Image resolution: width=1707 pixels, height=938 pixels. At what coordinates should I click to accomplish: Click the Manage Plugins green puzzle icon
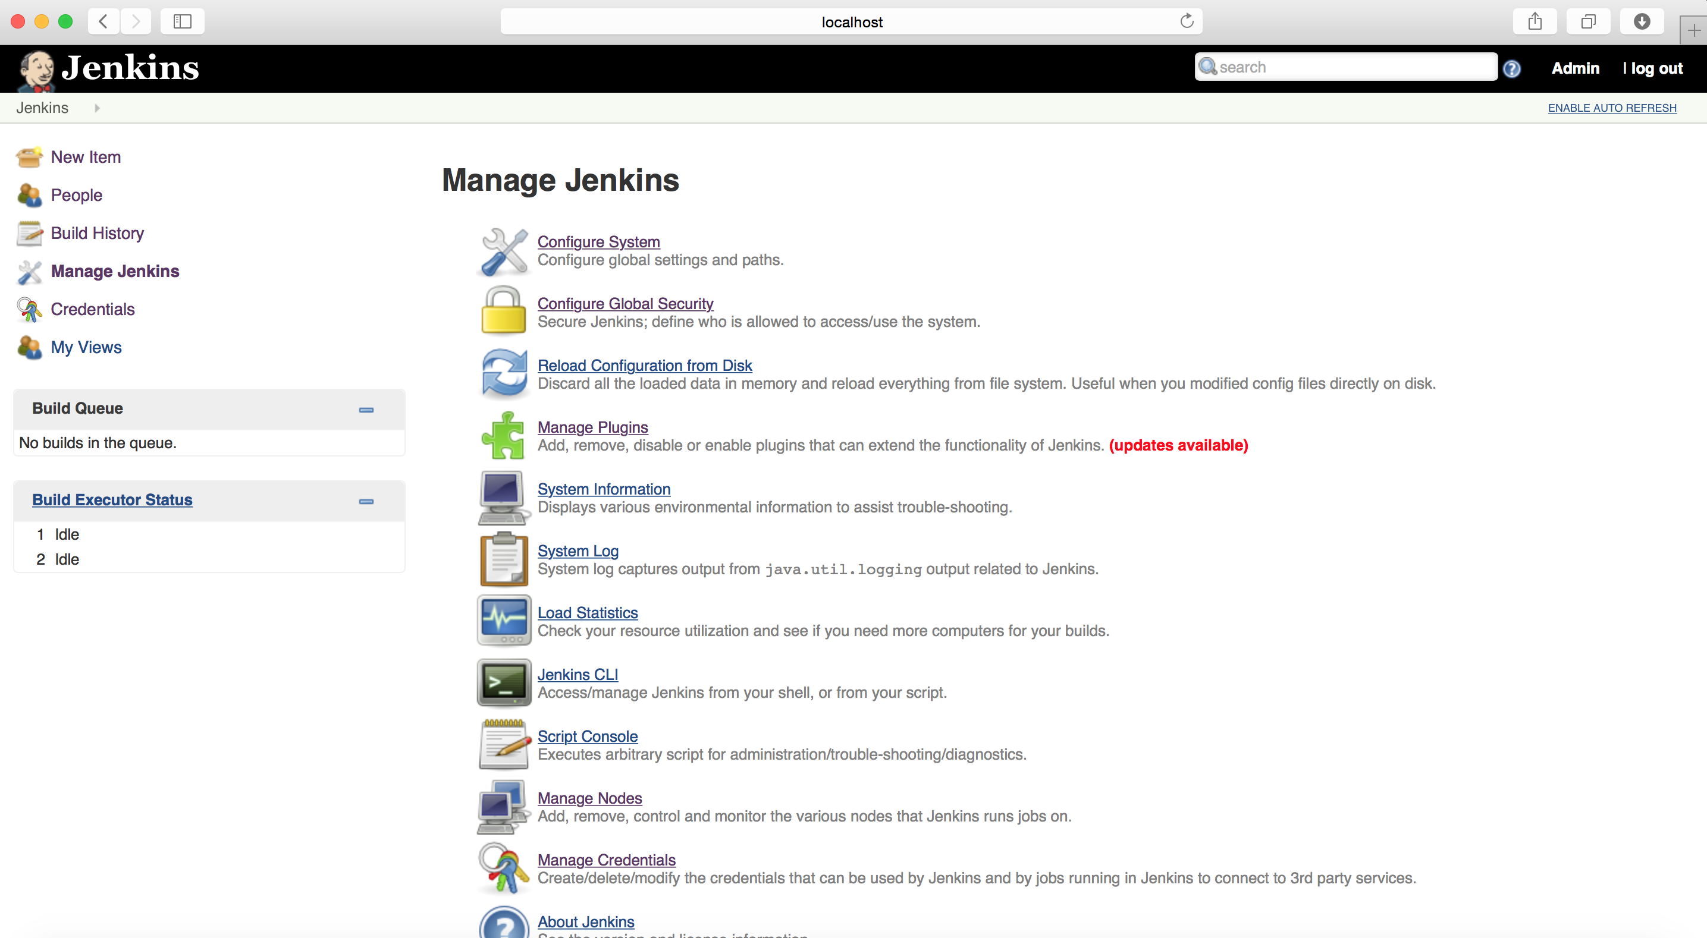[504, 435]
